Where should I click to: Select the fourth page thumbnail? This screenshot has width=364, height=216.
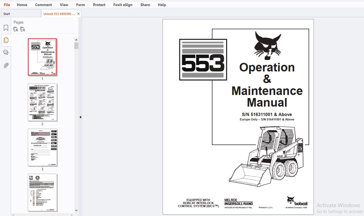[42, 193]
